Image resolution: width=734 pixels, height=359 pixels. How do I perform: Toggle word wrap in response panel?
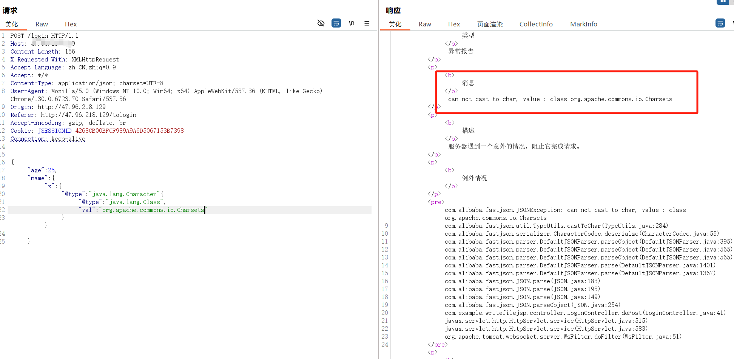[x=720, y=23]
